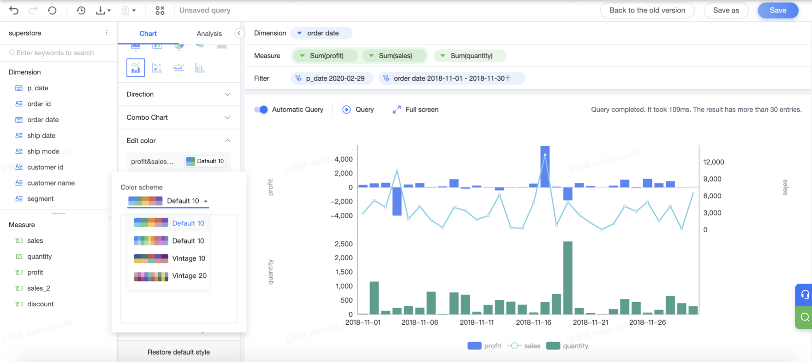This screenshot has height=362, width=812.
Task: Collapse the Edit color section
Action: [x=179, y=140]
